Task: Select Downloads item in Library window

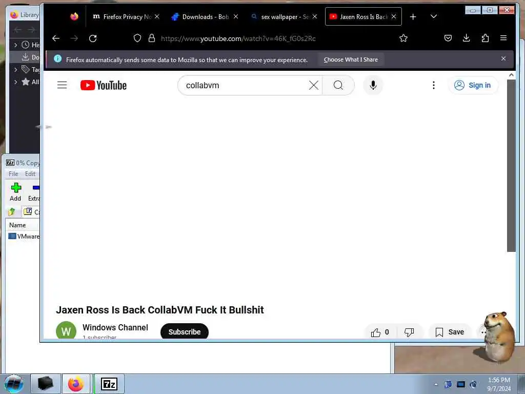Action: (x=25, y=57)
